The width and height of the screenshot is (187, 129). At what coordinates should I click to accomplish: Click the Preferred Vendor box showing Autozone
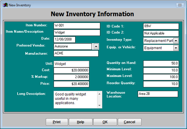click(x=73, y=46)
